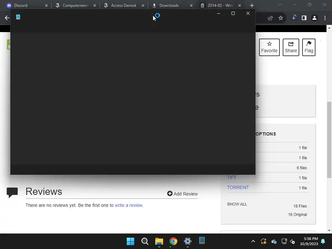Minimize the dark Notepad window
Image resolution: width=332 pixels, height=249 pixels.
tap(219, 13)
